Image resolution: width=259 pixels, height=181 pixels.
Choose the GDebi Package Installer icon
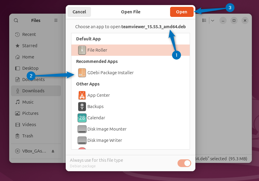point(82,72)
